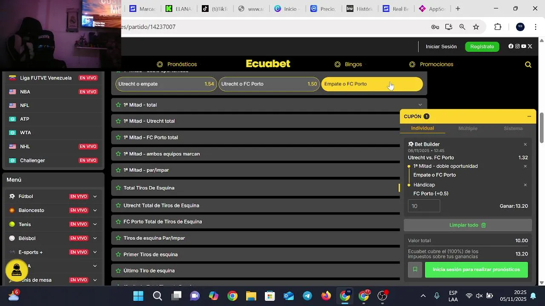Viewport: 545px width, 306px height.
Task: Expand the Béisbol menu chevron
Action: 95,238
